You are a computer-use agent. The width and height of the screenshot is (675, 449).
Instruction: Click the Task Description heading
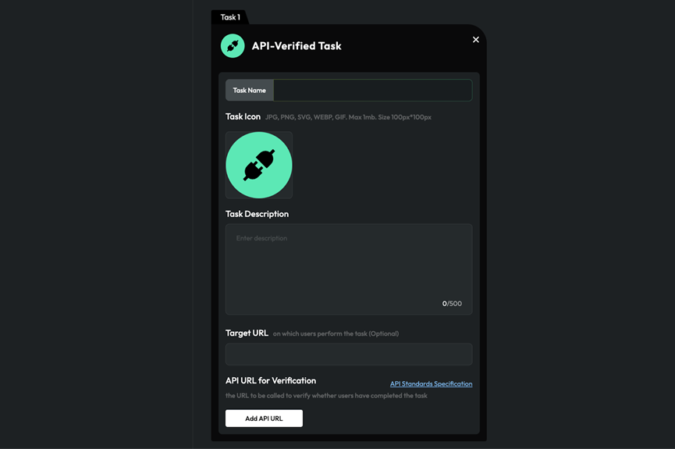[257, 214]
